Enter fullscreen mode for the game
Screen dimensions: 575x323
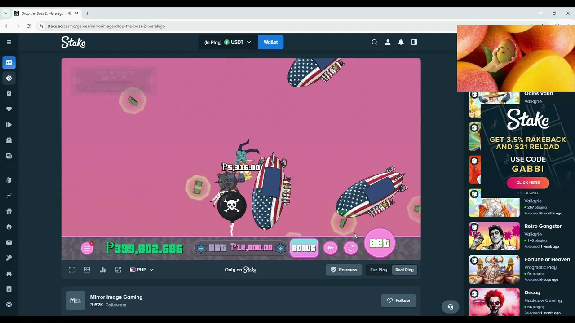point(71,270)
